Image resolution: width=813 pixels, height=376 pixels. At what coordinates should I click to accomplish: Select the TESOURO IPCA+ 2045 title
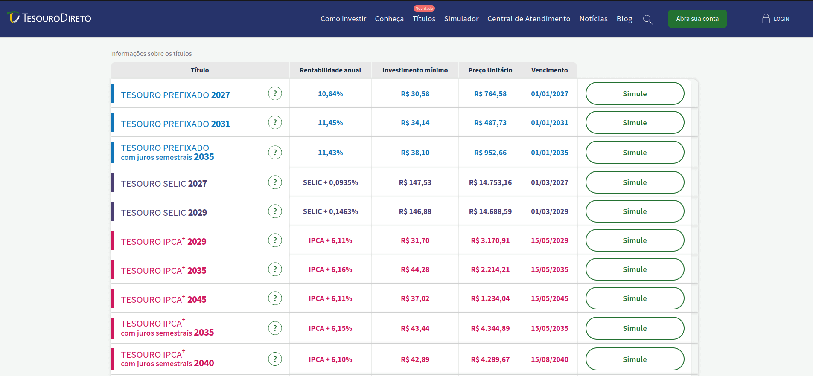(x=163, y=299)
